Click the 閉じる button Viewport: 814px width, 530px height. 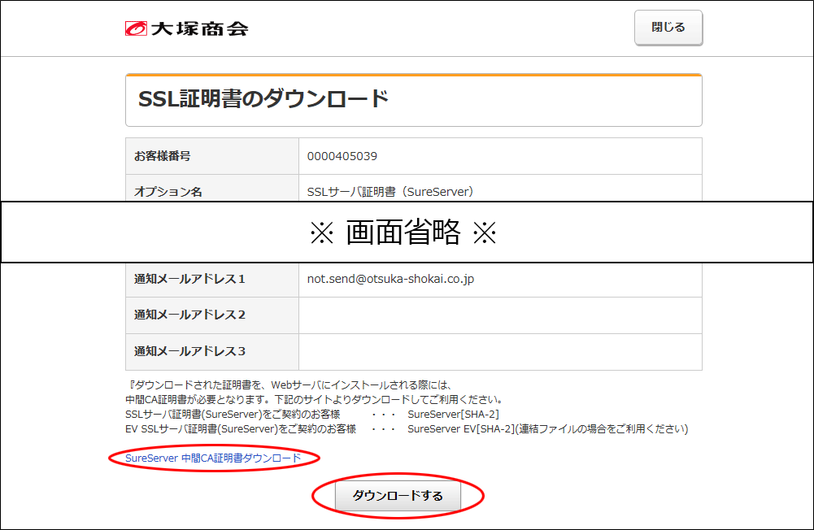668,28
